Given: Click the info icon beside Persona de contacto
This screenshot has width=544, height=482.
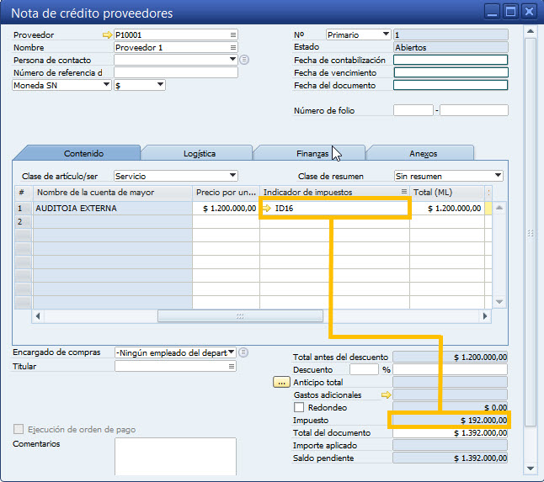Looking at the screenshot, I should [x=244, y=60].
